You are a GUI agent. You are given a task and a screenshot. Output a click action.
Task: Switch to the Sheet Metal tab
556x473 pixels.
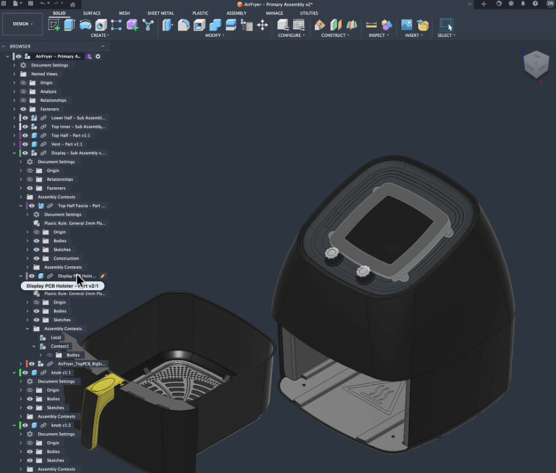point(160,13)
